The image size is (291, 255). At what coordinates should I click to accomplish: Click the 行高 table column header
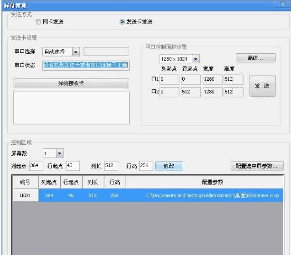(x=115, y=182)
